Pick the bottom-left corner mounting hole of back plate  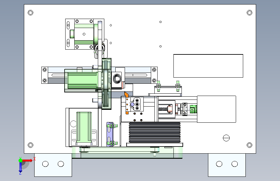(31, 145)
